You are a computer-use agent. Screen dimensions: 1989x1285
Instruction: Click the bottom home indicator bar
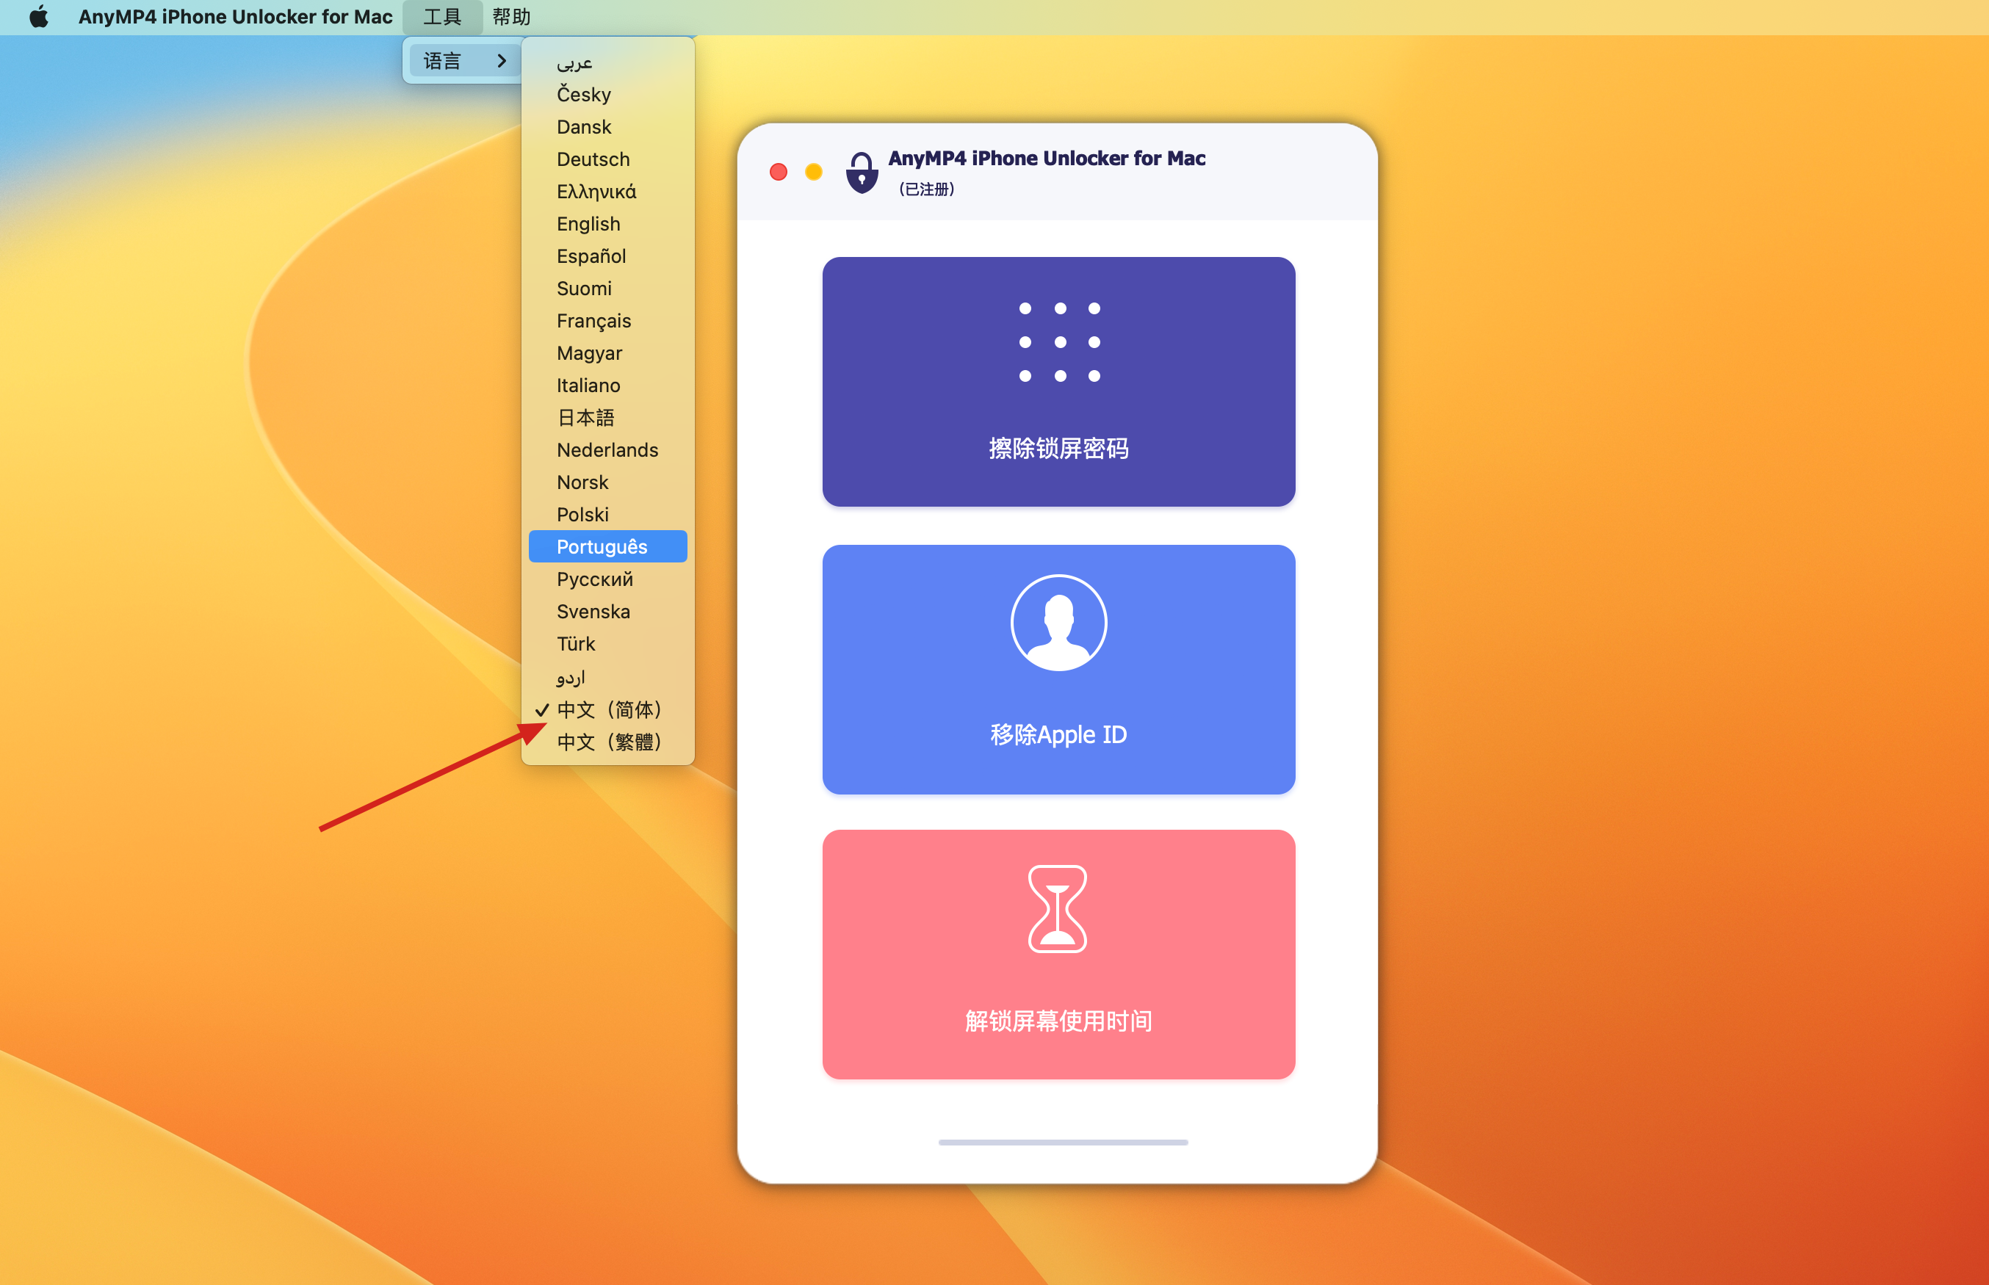[1063, 1143]
